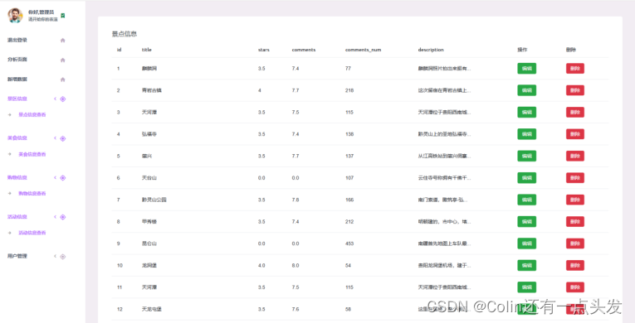The height and width of the screenshot is (323, 635).
Task: Select the 活动信息 sidebar menu
Action: coord(17,217)
